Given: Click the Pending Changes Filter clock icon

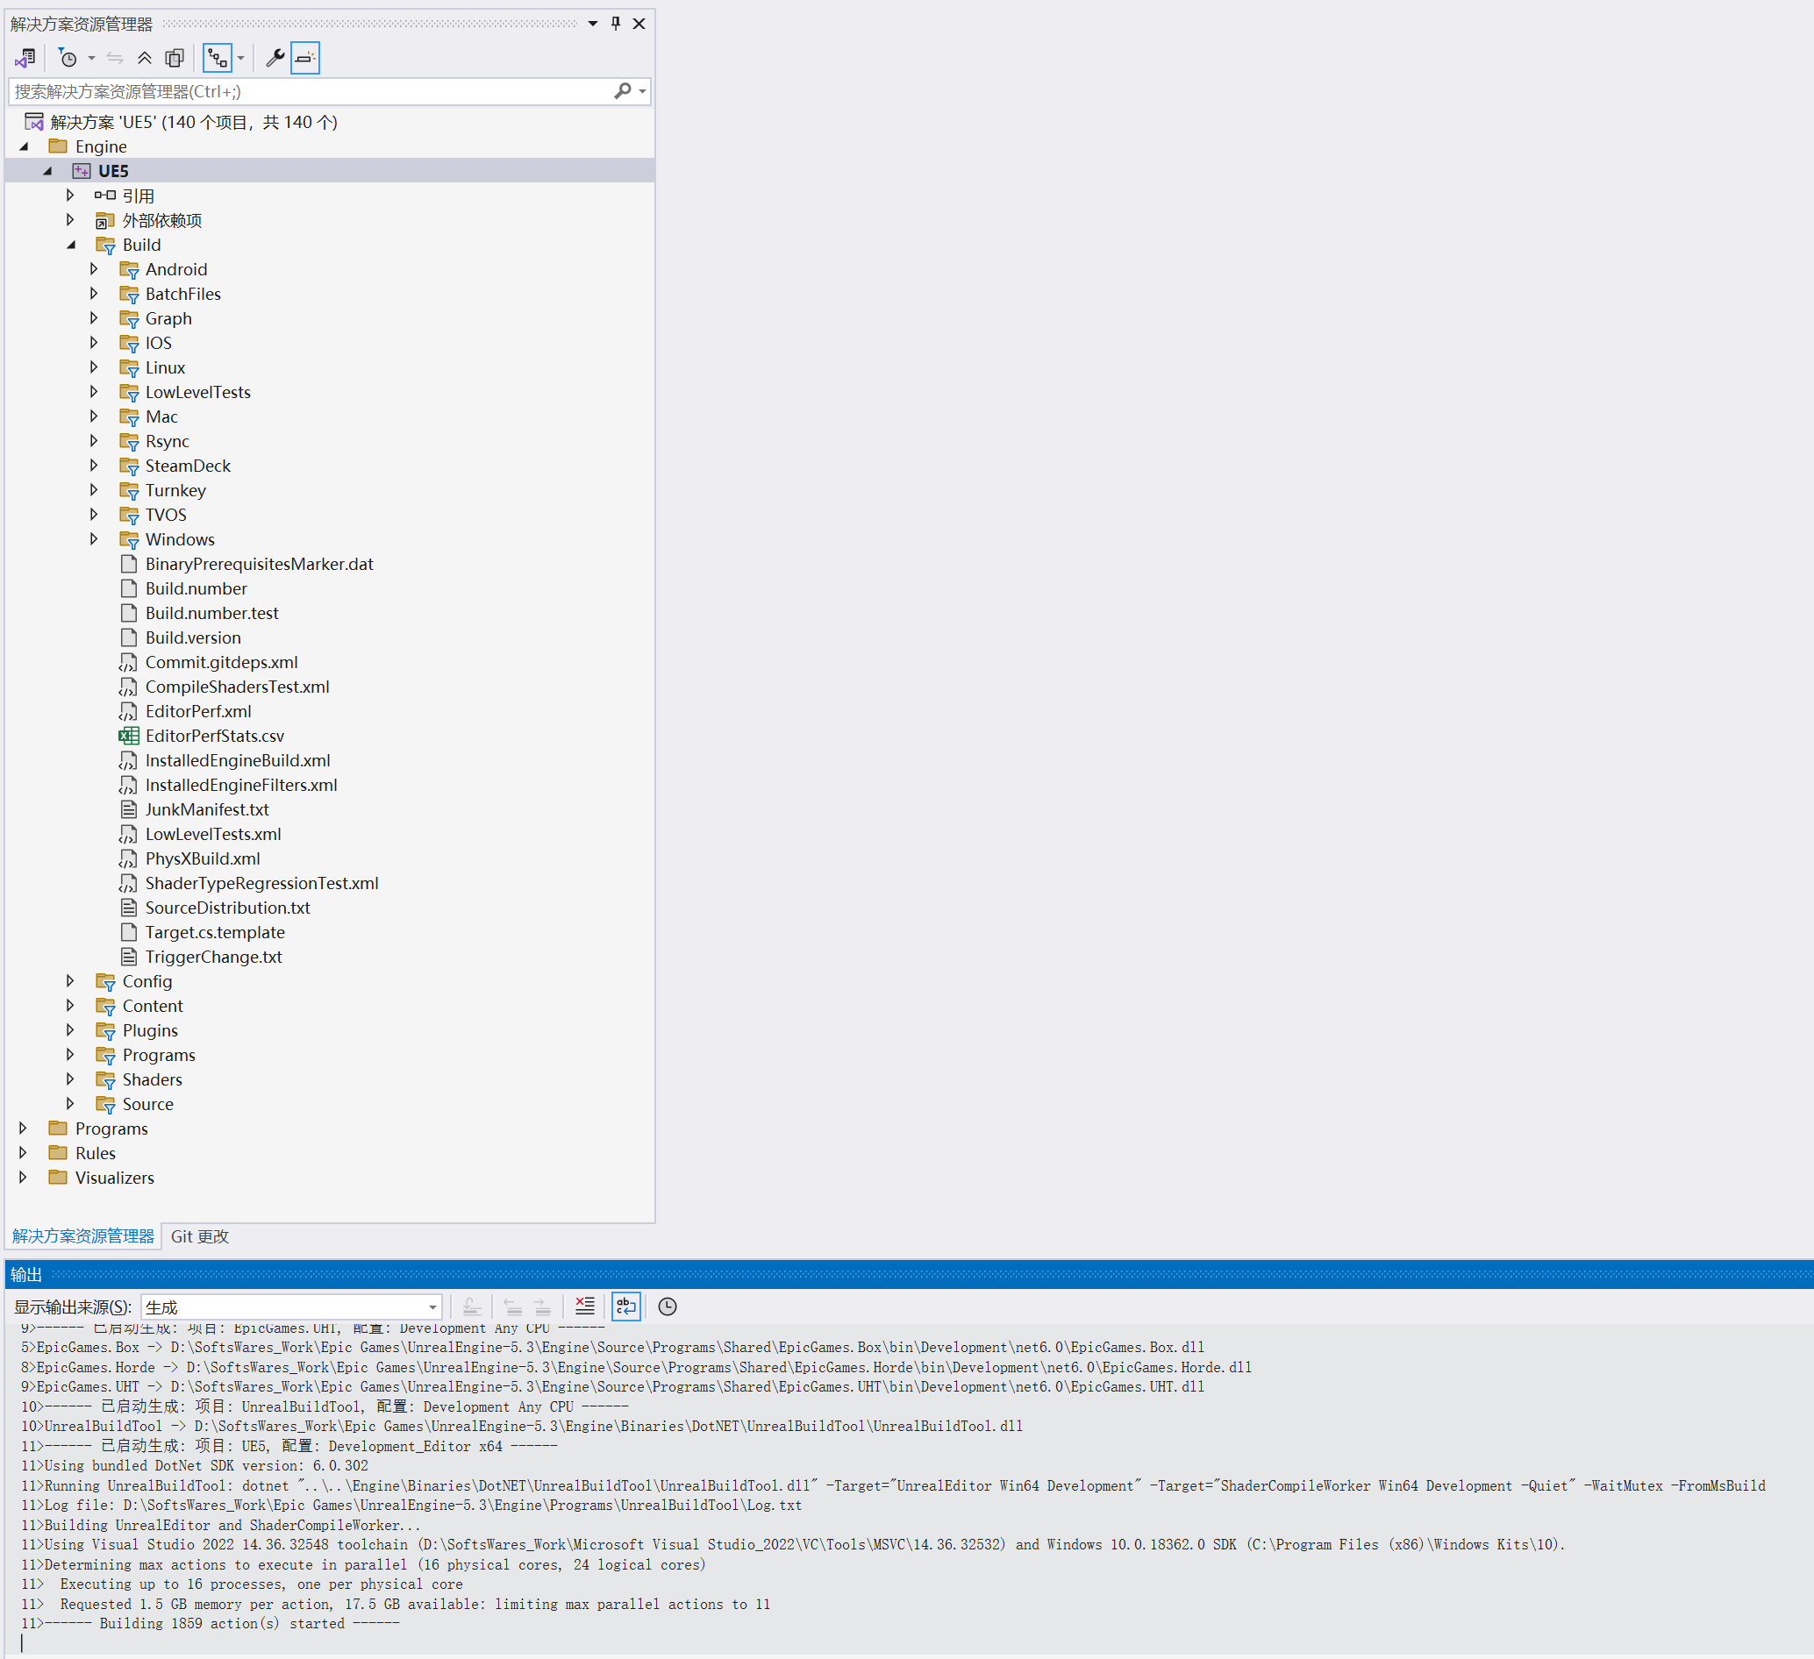Looking at the screenshot, I should coord(68,59).
